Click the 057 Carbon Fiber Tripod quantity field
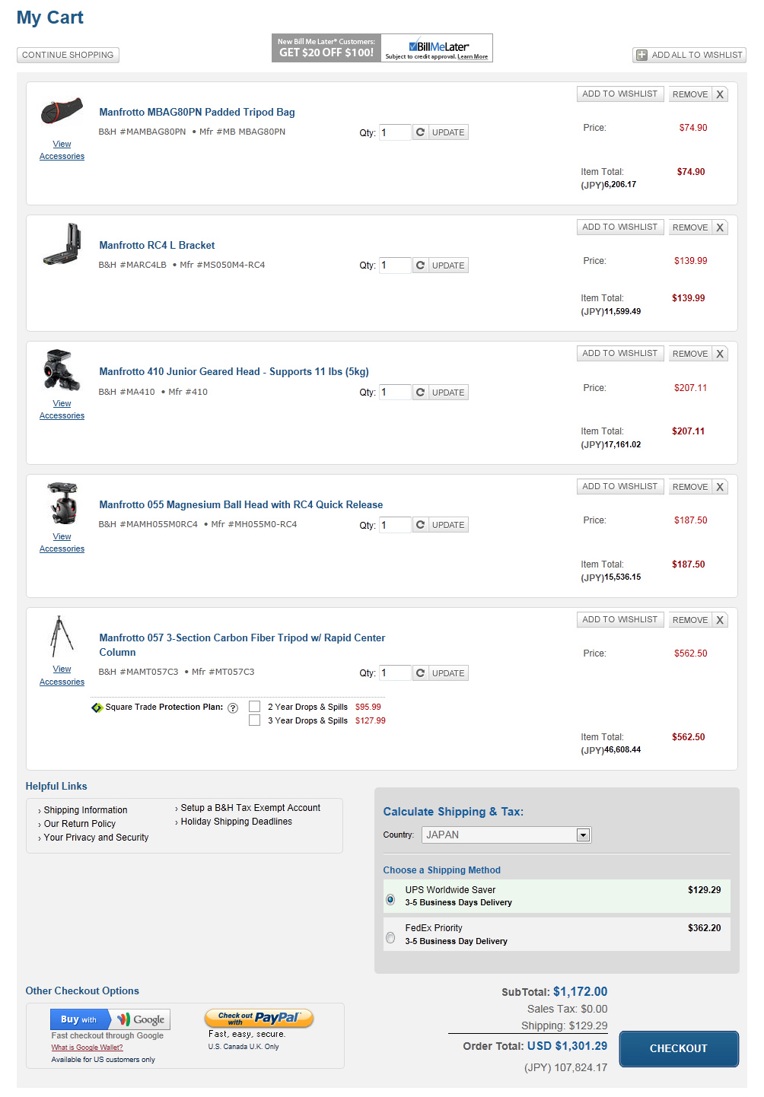This screenshot has height=1097, width=764. [395, 673]
